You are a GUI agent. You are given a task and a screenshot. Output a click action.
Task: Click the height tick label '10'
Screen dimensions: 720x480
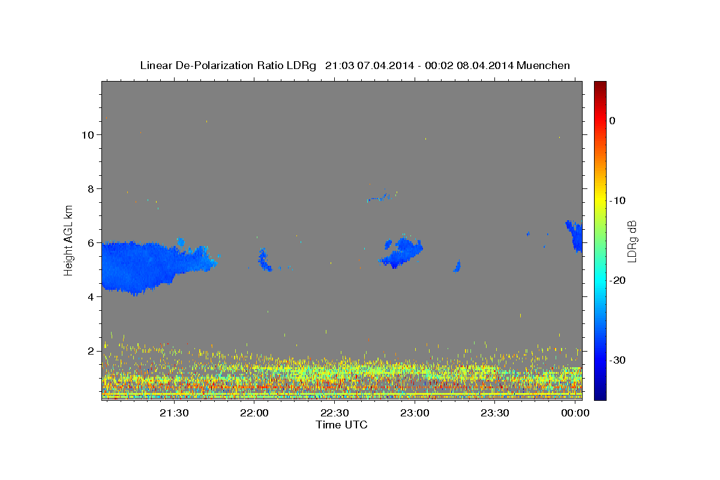point(88,135)
